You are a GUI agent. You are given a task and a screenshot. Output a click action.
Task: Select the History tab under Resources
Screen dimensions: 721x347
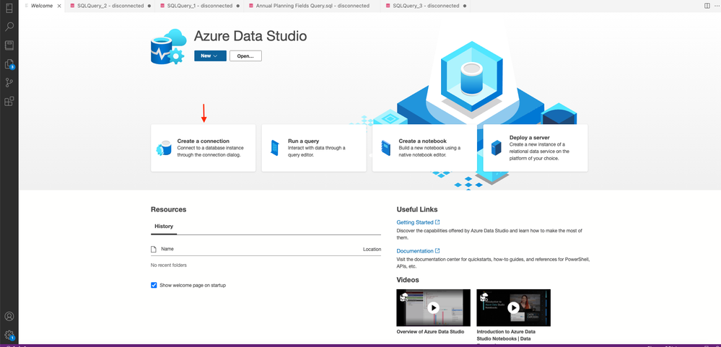(164, 227)
